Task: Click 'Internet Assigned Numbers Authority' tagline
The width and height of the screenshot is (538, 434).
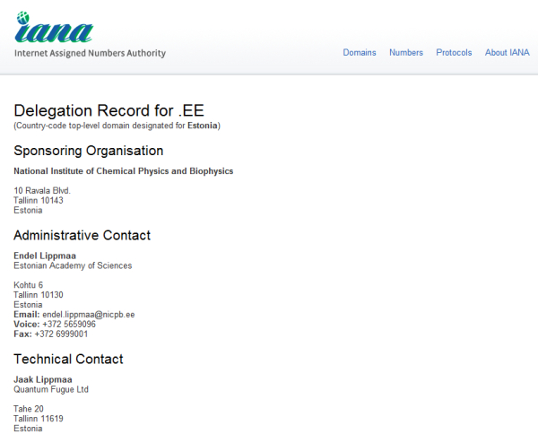Action: pyautogui.click(x=90, y=53)
